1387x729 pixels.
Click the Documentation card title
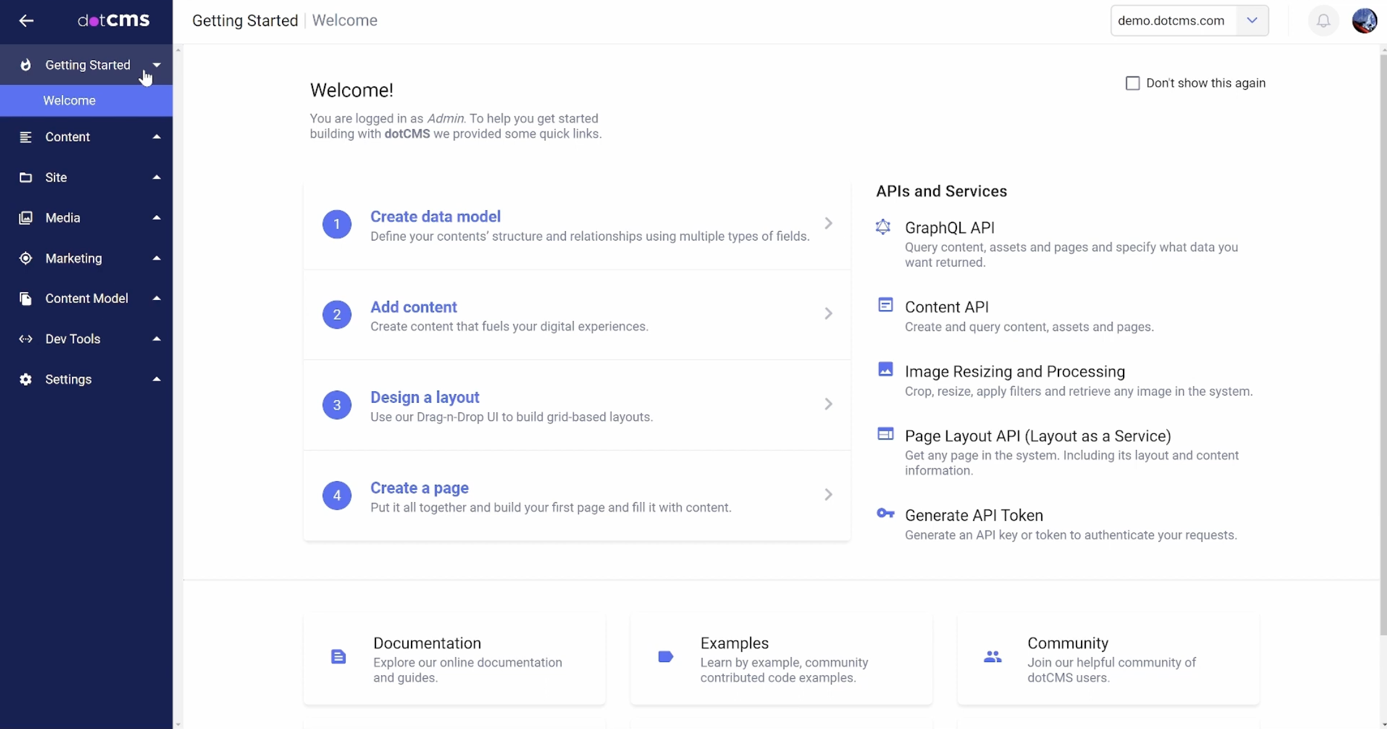click(x=427, y=643)
